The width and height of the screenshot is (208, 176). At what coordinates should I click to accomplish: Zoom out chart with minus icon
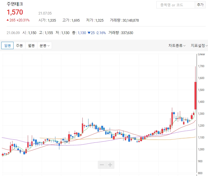click(x=102, y=165)
